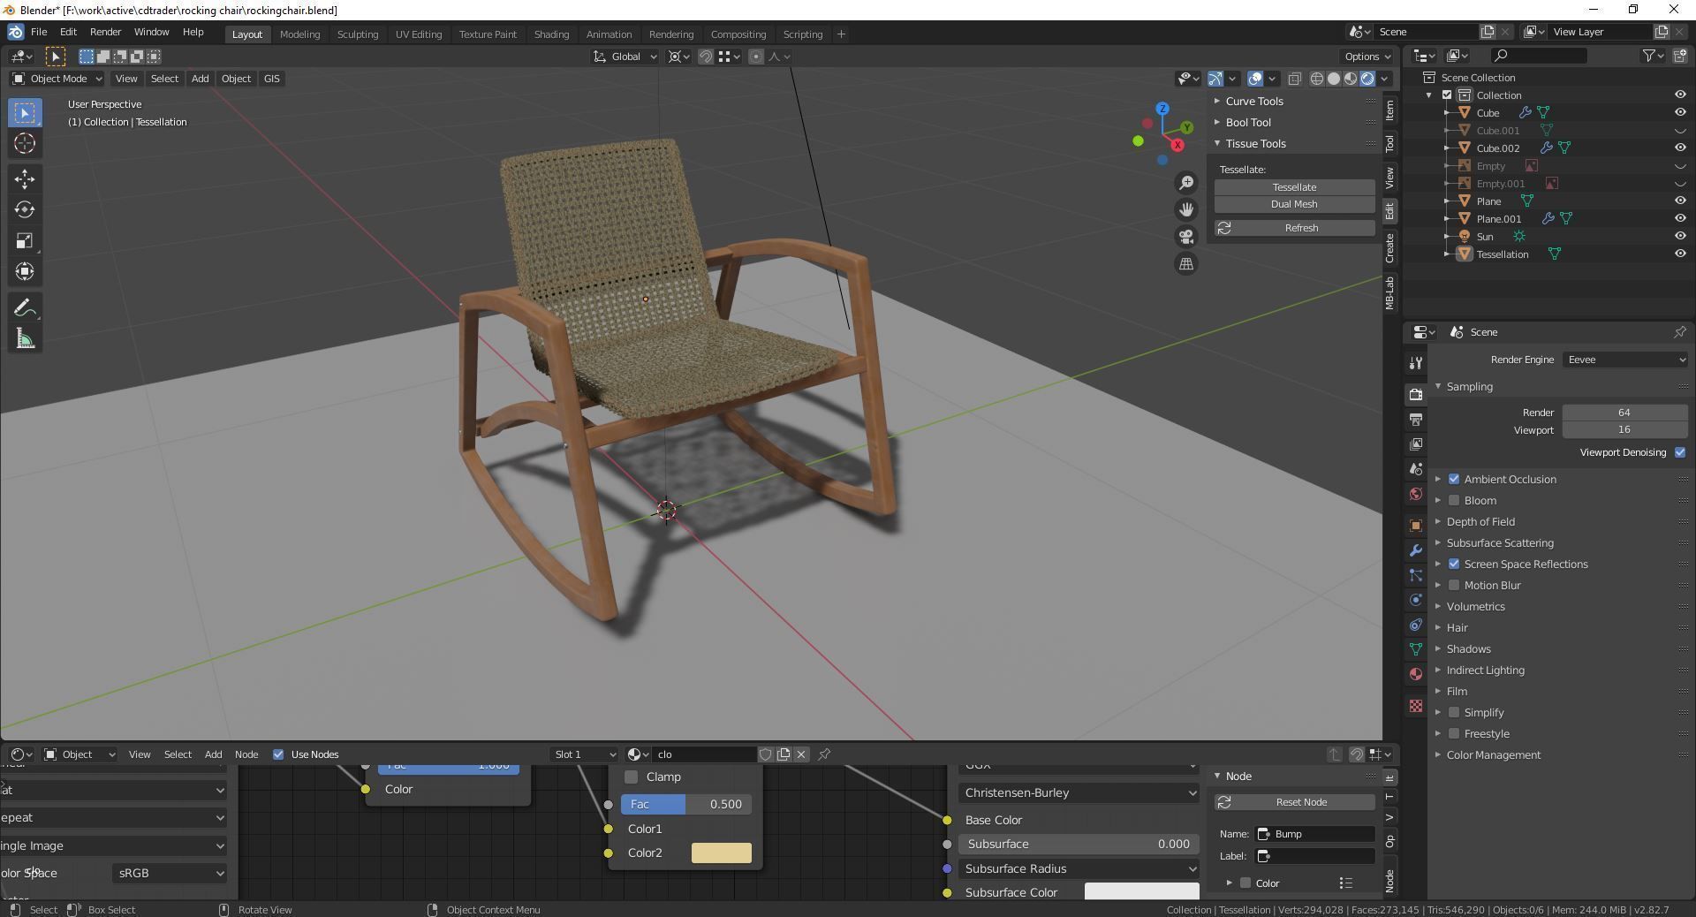This screenshot has width=1696, height=917.
Task: Open Output properties tab icon
Action: coord(1416,419)
